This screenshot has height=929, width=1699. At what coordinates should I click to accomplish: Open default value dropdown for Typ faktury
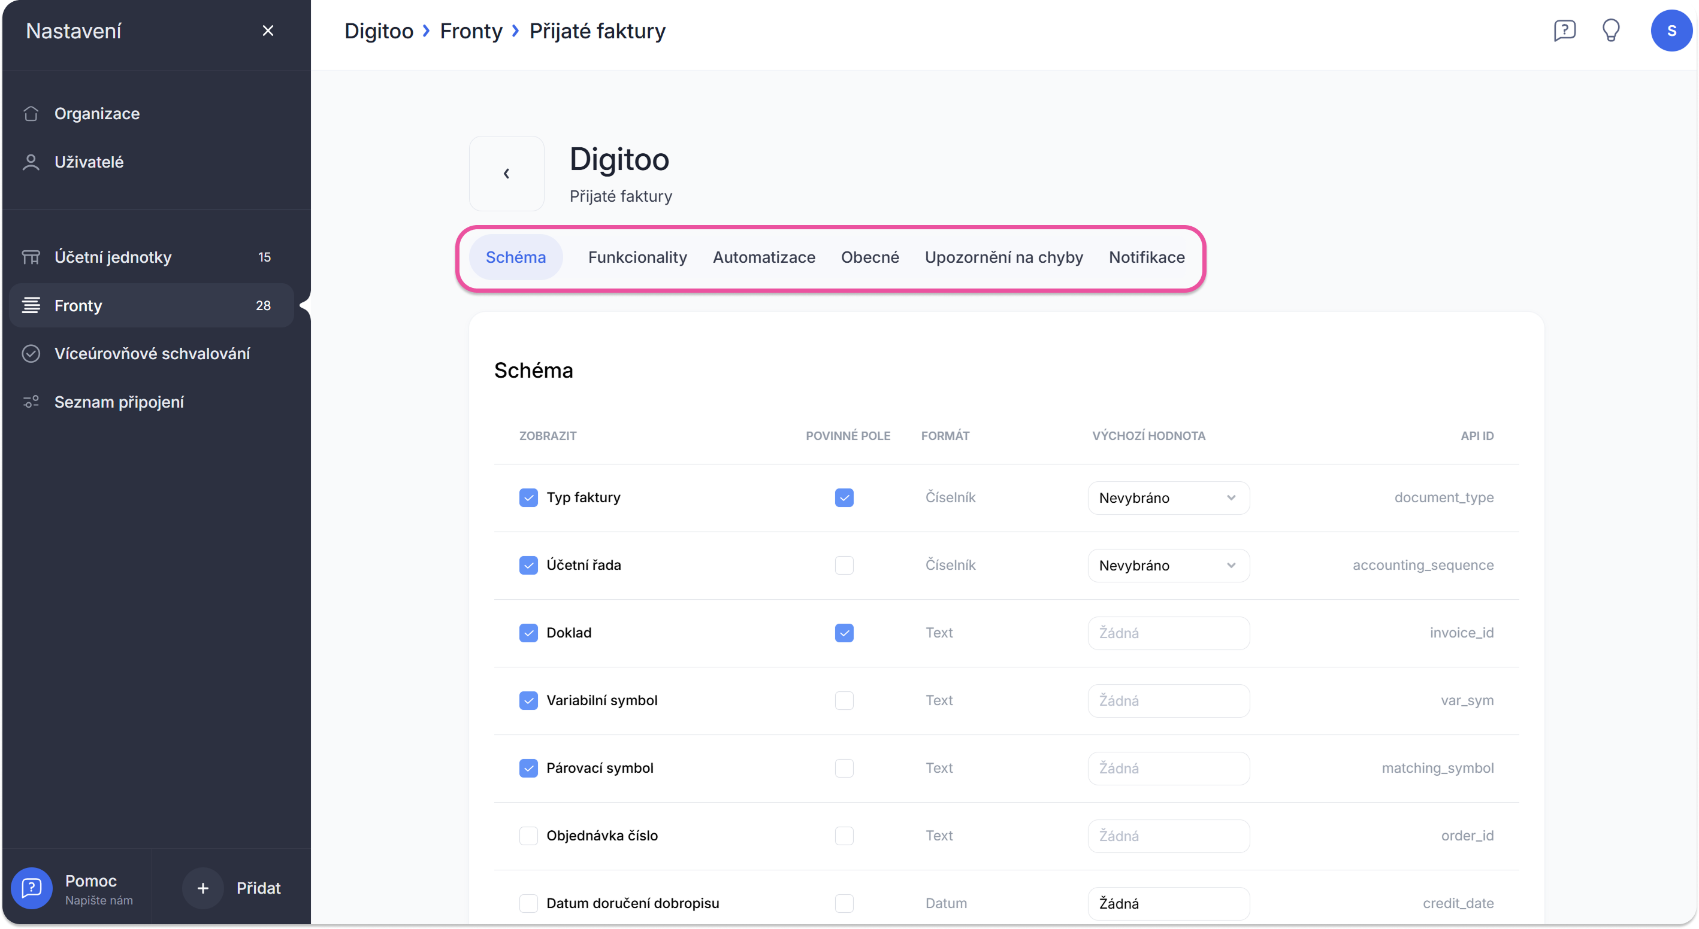click(1168, 498)
